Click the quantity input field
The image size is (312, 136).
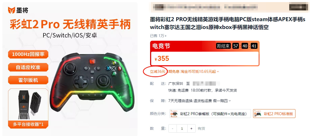point(182,128)
